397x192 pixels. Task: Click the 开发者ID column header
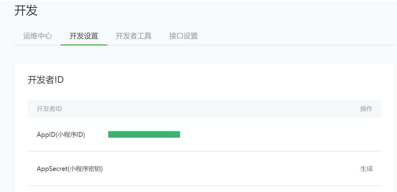(49, 109)
